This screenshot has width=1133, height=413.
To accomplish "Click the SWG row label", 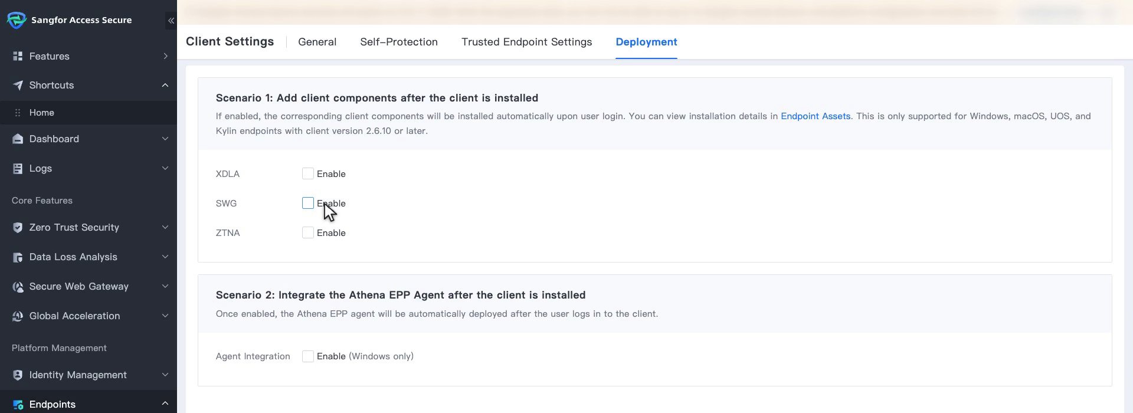I will [x=226, y=204].
